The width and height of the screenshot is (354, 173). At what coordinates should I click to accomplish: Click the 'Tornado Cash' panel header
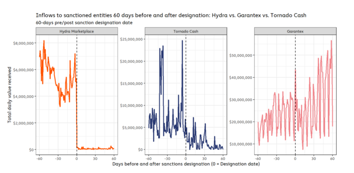(x=186, y=31)
